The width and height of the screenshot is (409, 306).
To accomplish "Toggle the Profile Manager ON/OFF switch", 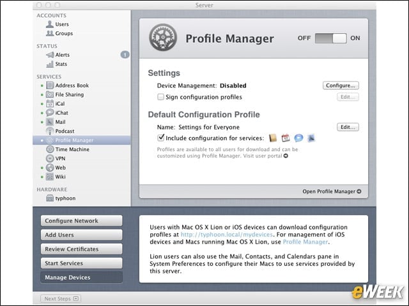I will pos(331,38).
